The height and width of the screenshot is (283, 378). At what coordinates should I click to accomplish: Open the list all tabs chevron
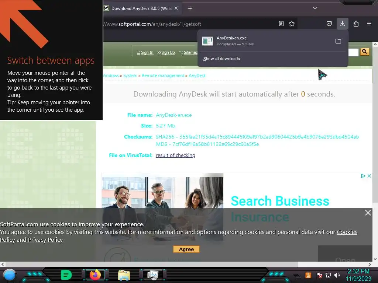click(x=315, y=8)
